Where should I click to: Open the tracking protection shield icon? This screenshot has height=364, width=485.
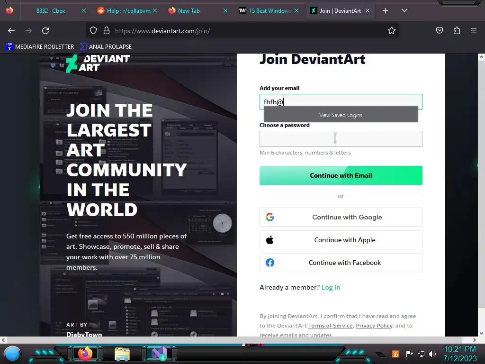pyautogui.click(x=93, y=31)
